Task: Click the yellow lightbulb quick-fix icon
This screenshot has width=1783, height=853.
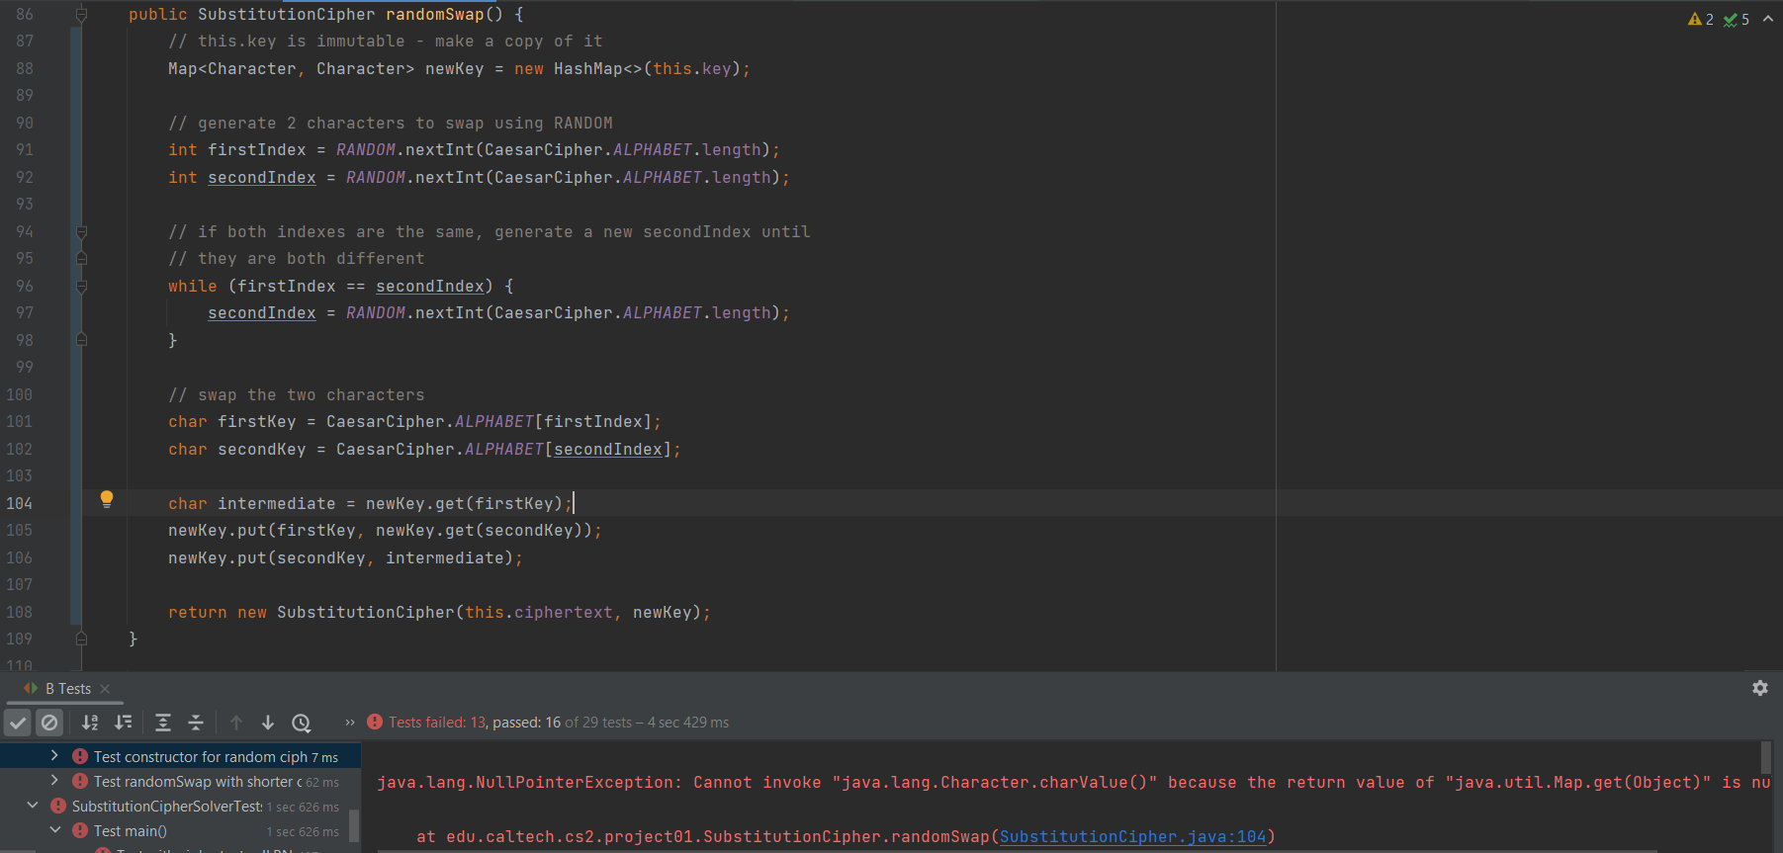Action: 107,499
